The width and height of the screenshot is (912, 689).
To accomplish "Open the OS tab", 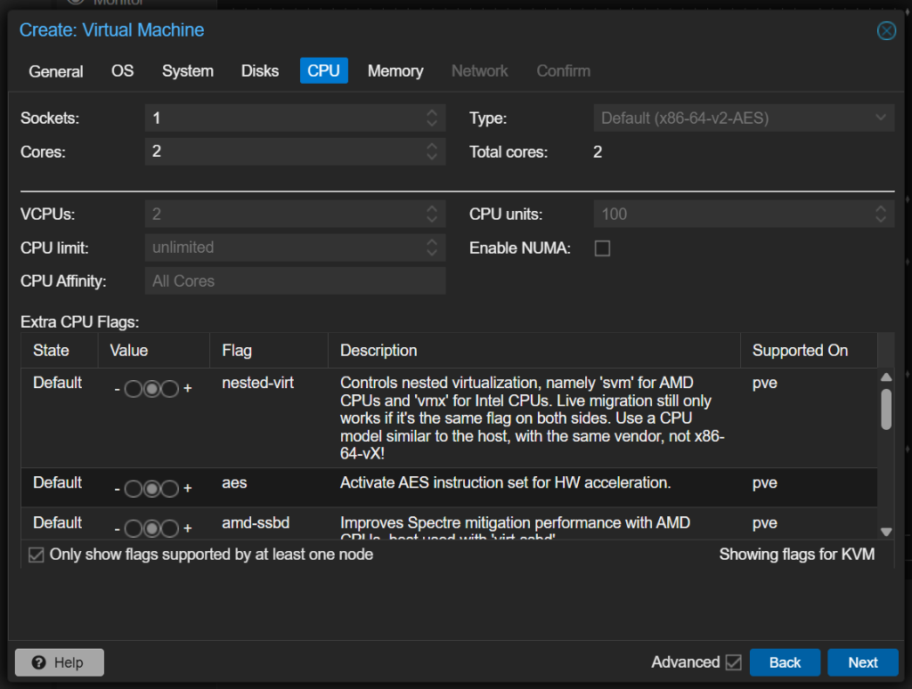I will [x=122, y=71].
